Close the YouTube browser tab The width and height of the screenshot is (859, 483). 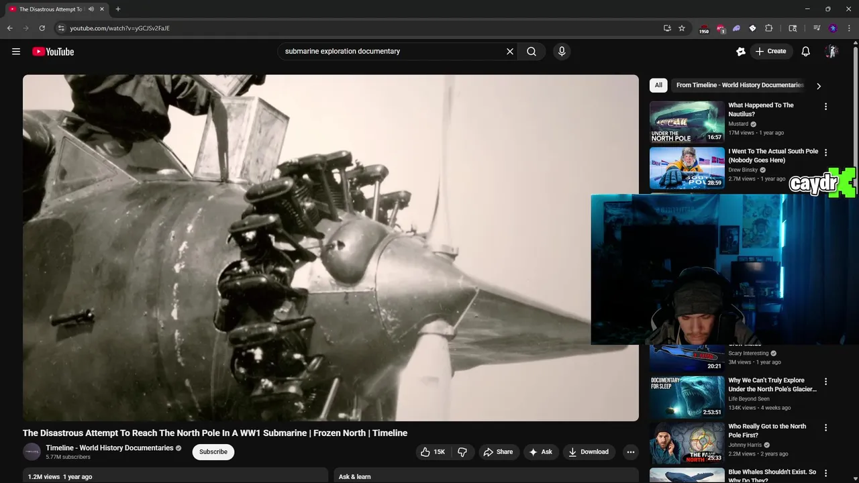pyautogui.click(x=102, y=9)
